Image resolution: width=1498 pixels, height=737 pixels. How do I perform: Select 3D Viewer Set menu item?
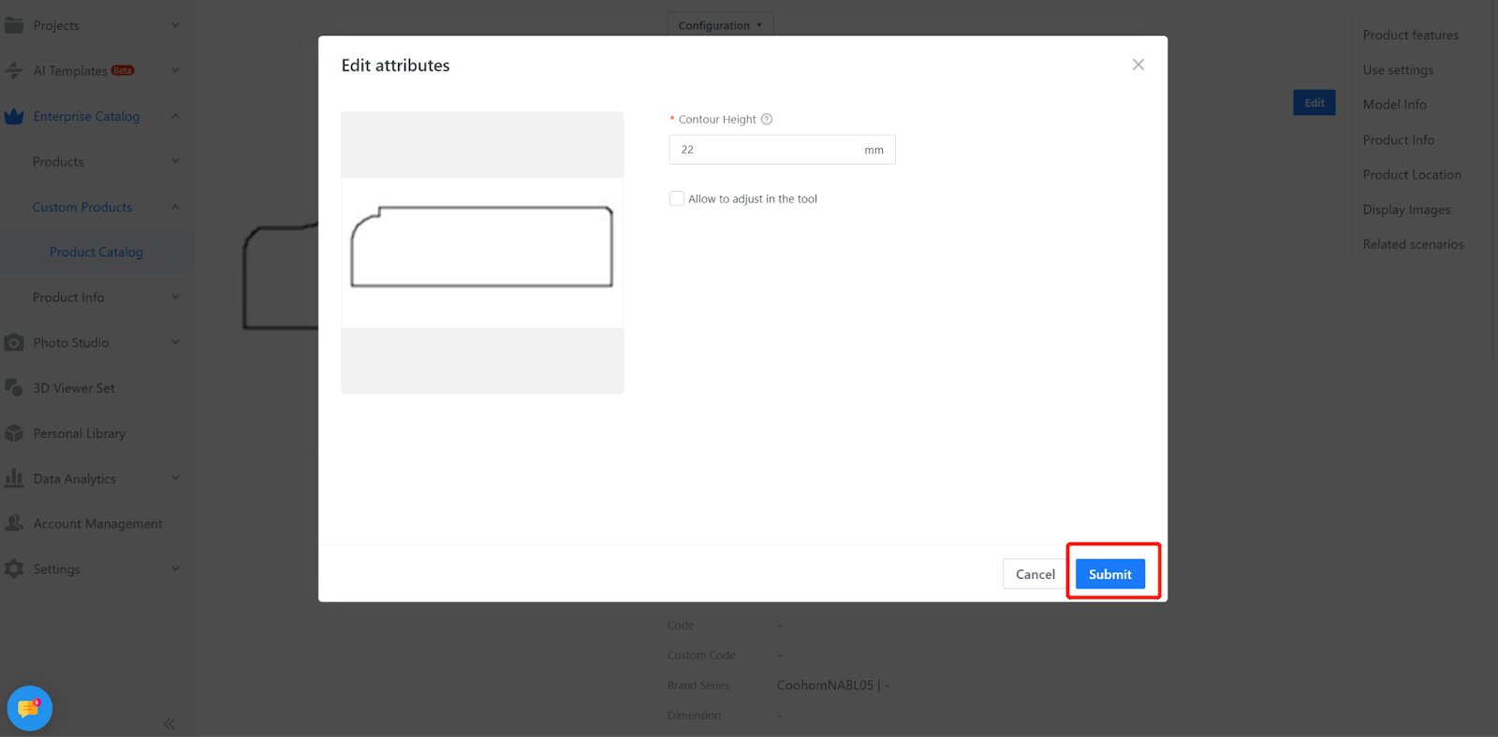(74, 388)
